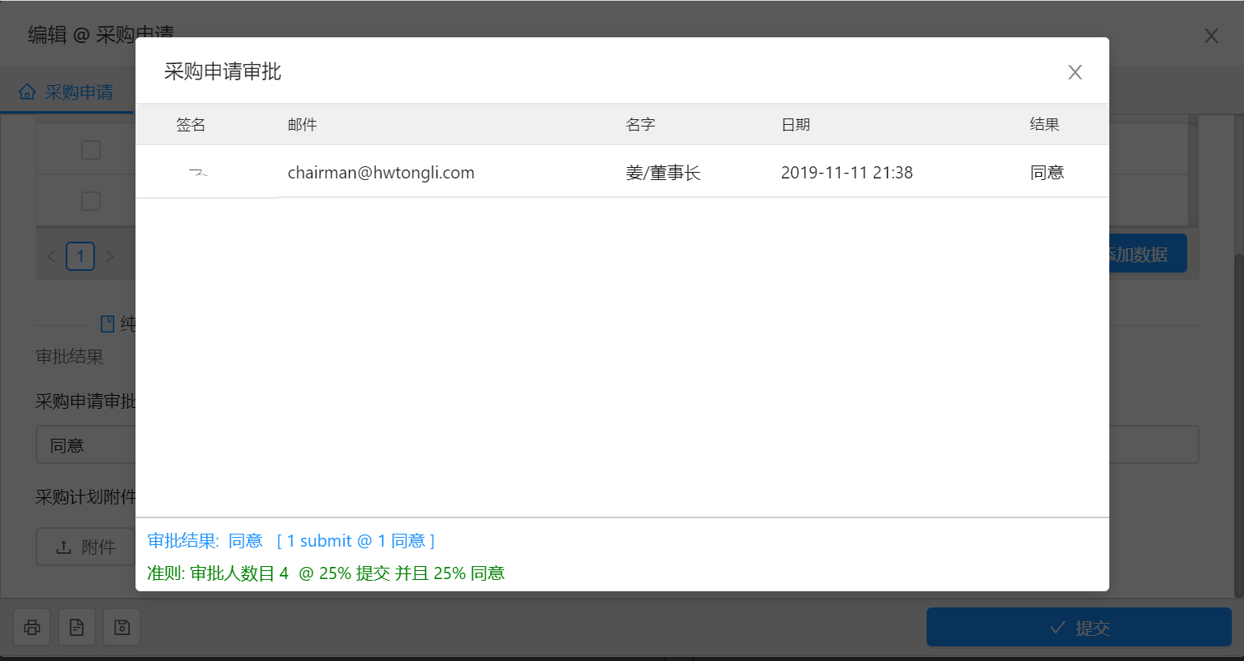Go to the next page arrow
The height and width of the screenshot is (661, 1244).
click(110, 256)
